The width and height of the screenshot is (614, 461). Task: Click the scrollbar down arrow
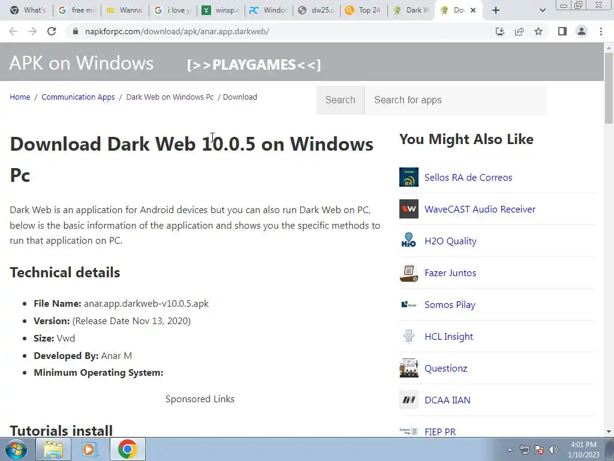pos(609,432)
